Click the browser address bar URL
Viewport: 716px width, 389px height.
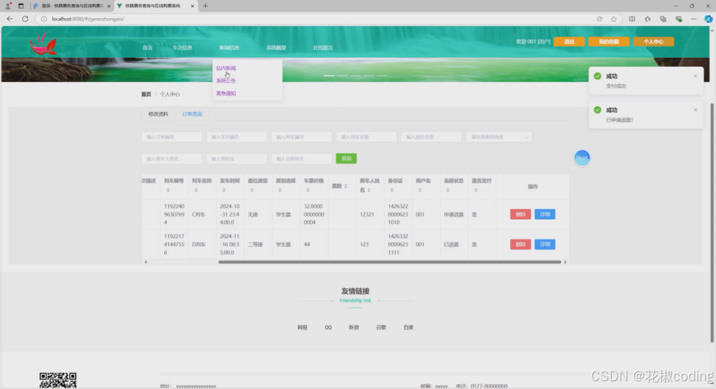(x=87, y=19)
